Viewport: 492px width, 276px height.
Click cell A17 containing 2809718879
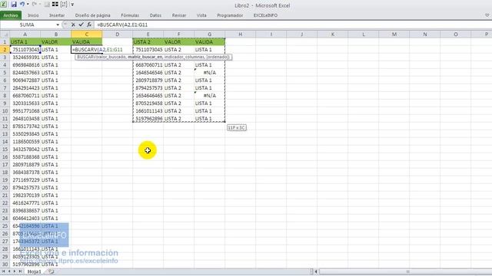[x=25, y=165]
